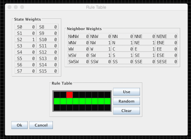Edit the S12 state weight field
This screenshot has width=191, height=139.
(x=48, y=52)
